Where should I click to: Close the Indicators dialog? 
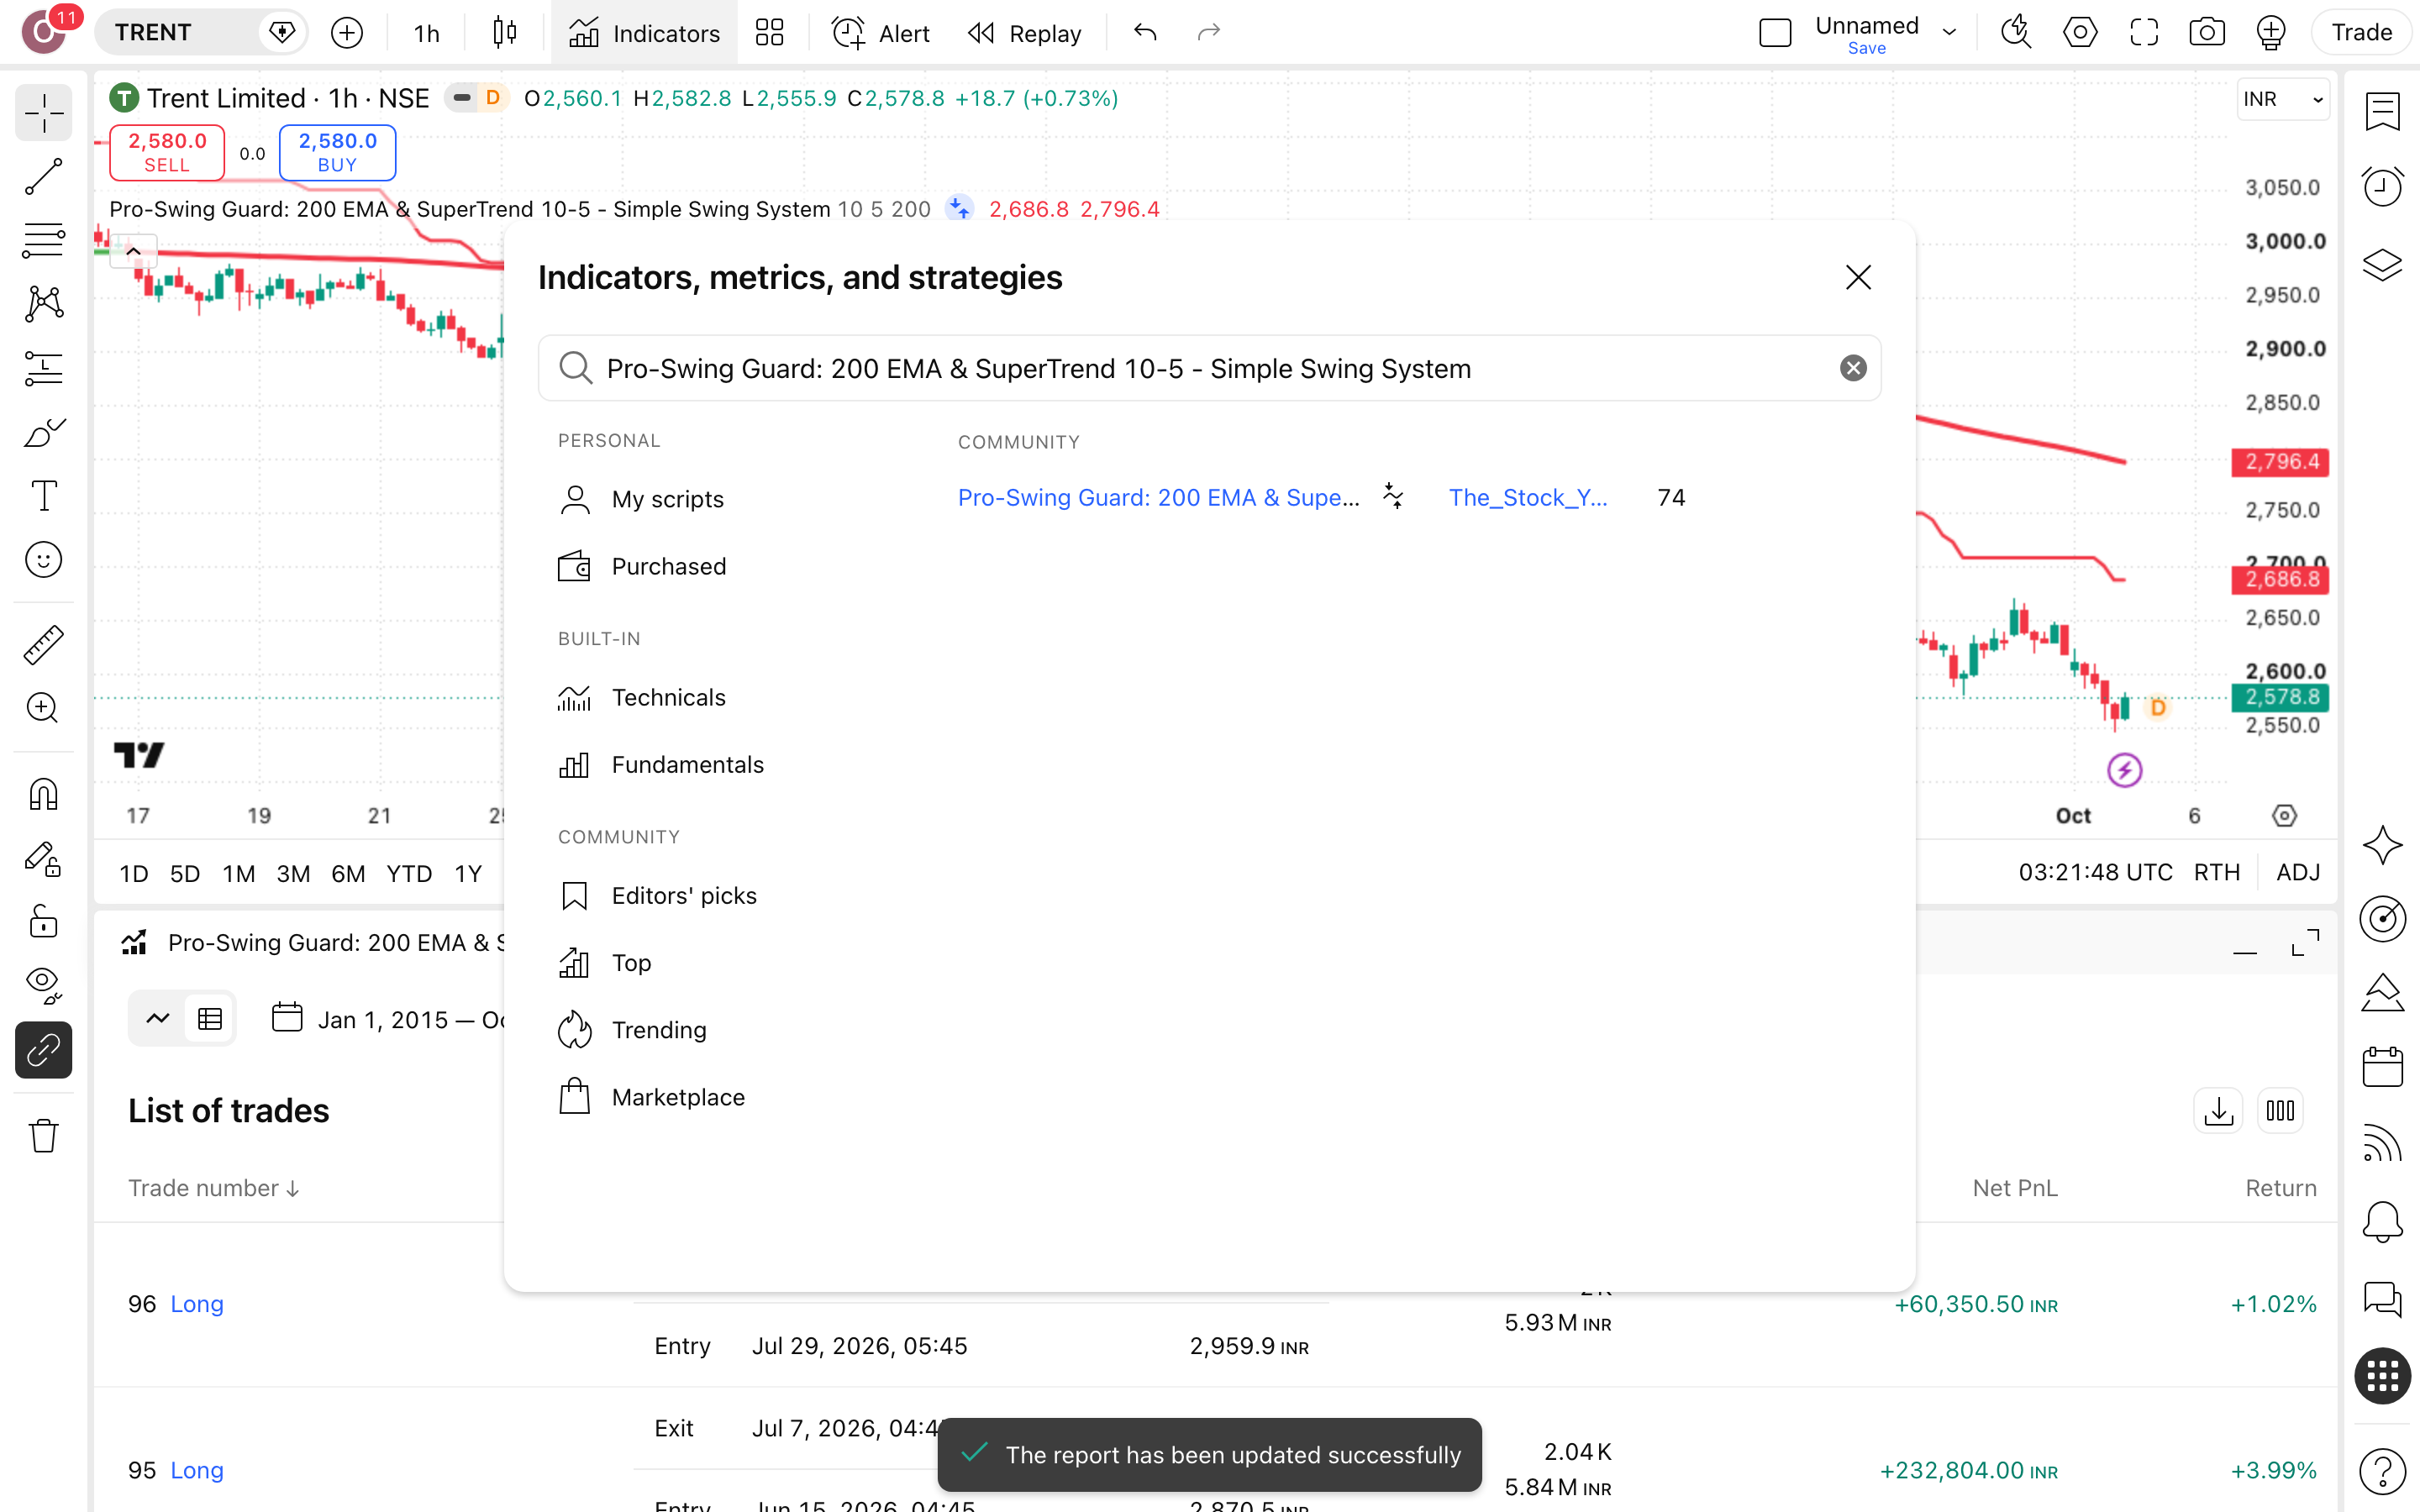[1858, 277]
